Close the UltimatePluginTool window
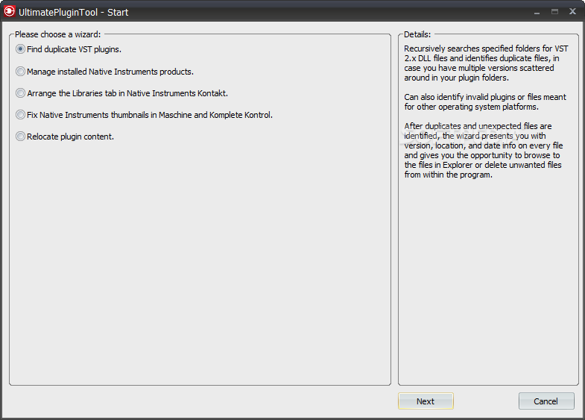 (572, 12)
